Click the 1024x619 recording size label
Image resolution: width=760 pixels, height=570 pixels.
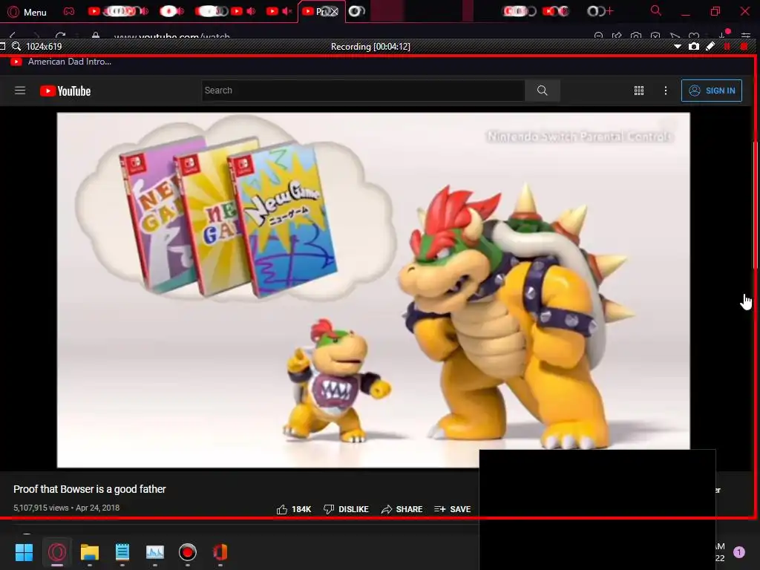(x=44, y=47)
